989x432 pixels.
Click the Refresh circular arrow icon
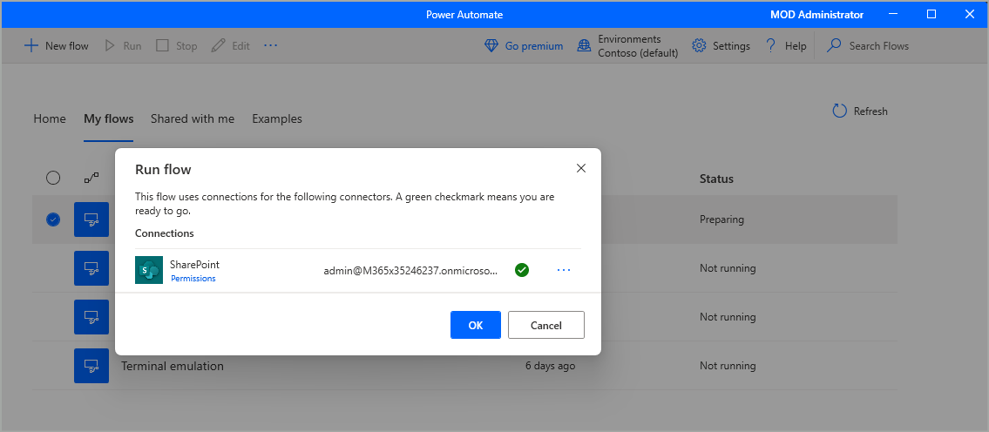pyautogui.click(x=840, y=111)
